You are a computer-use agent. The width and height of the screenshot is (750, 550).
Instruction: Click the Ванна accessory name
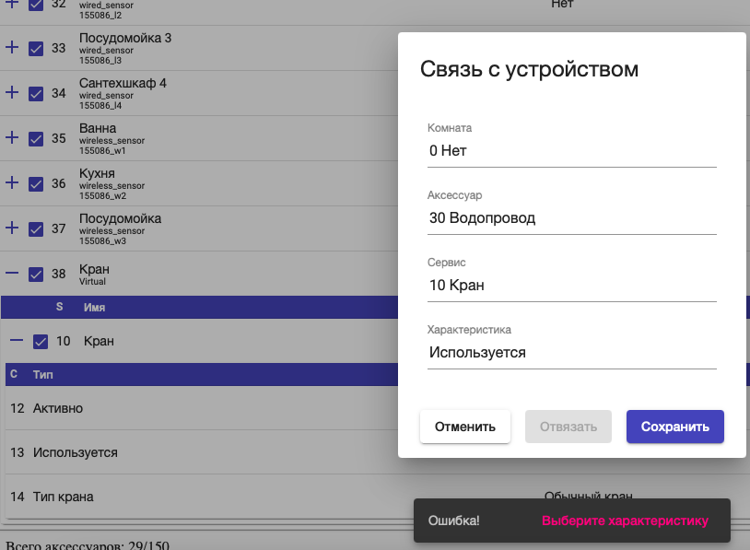pos(98,128)
